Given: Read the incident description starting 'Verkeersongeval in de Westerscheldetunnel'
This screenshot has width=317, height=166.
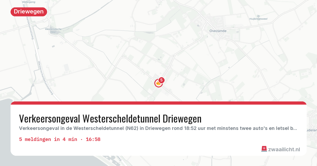Looking at the screenshot, I should click(x=158, y=129).
